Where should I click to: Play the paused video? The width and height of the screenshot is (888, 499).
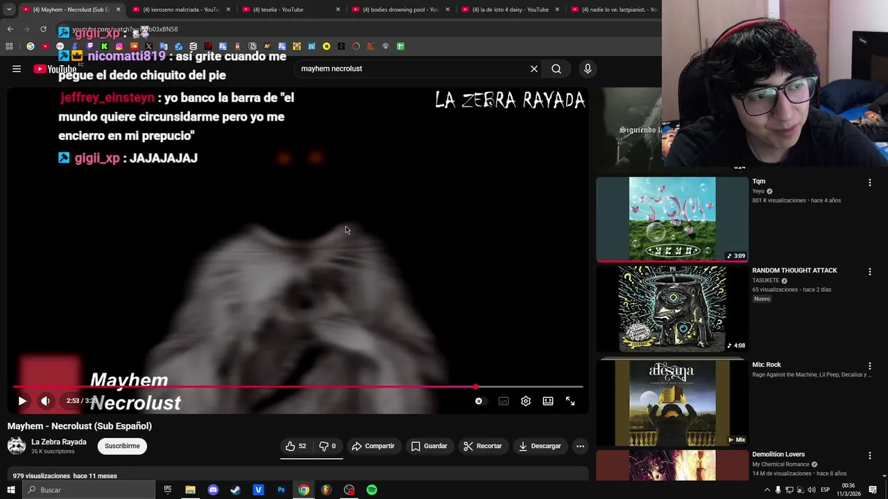22,401
